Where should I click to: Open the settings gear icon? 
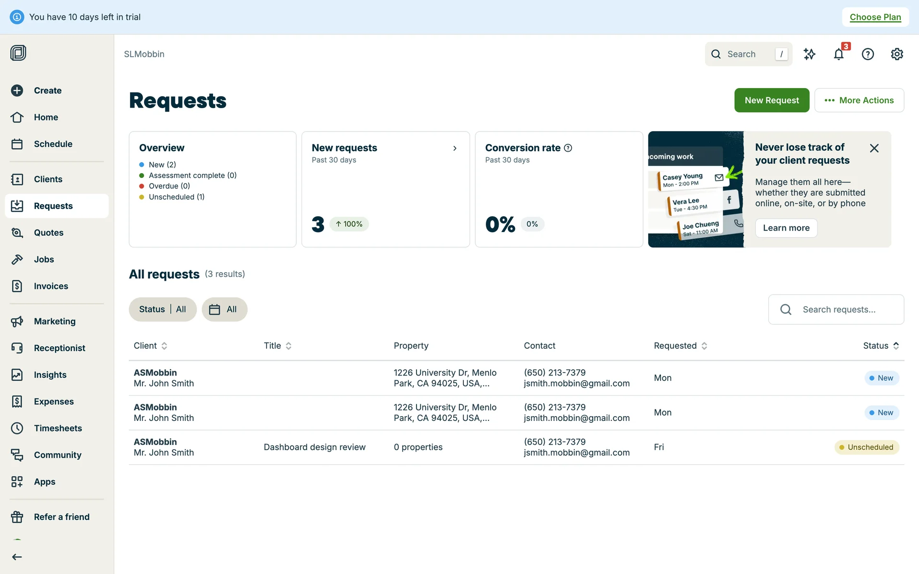pos(897,54)
